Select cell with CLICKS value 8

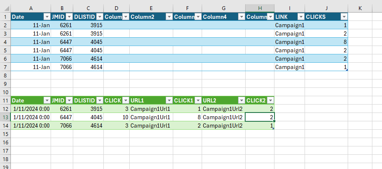tap(326, 42)
